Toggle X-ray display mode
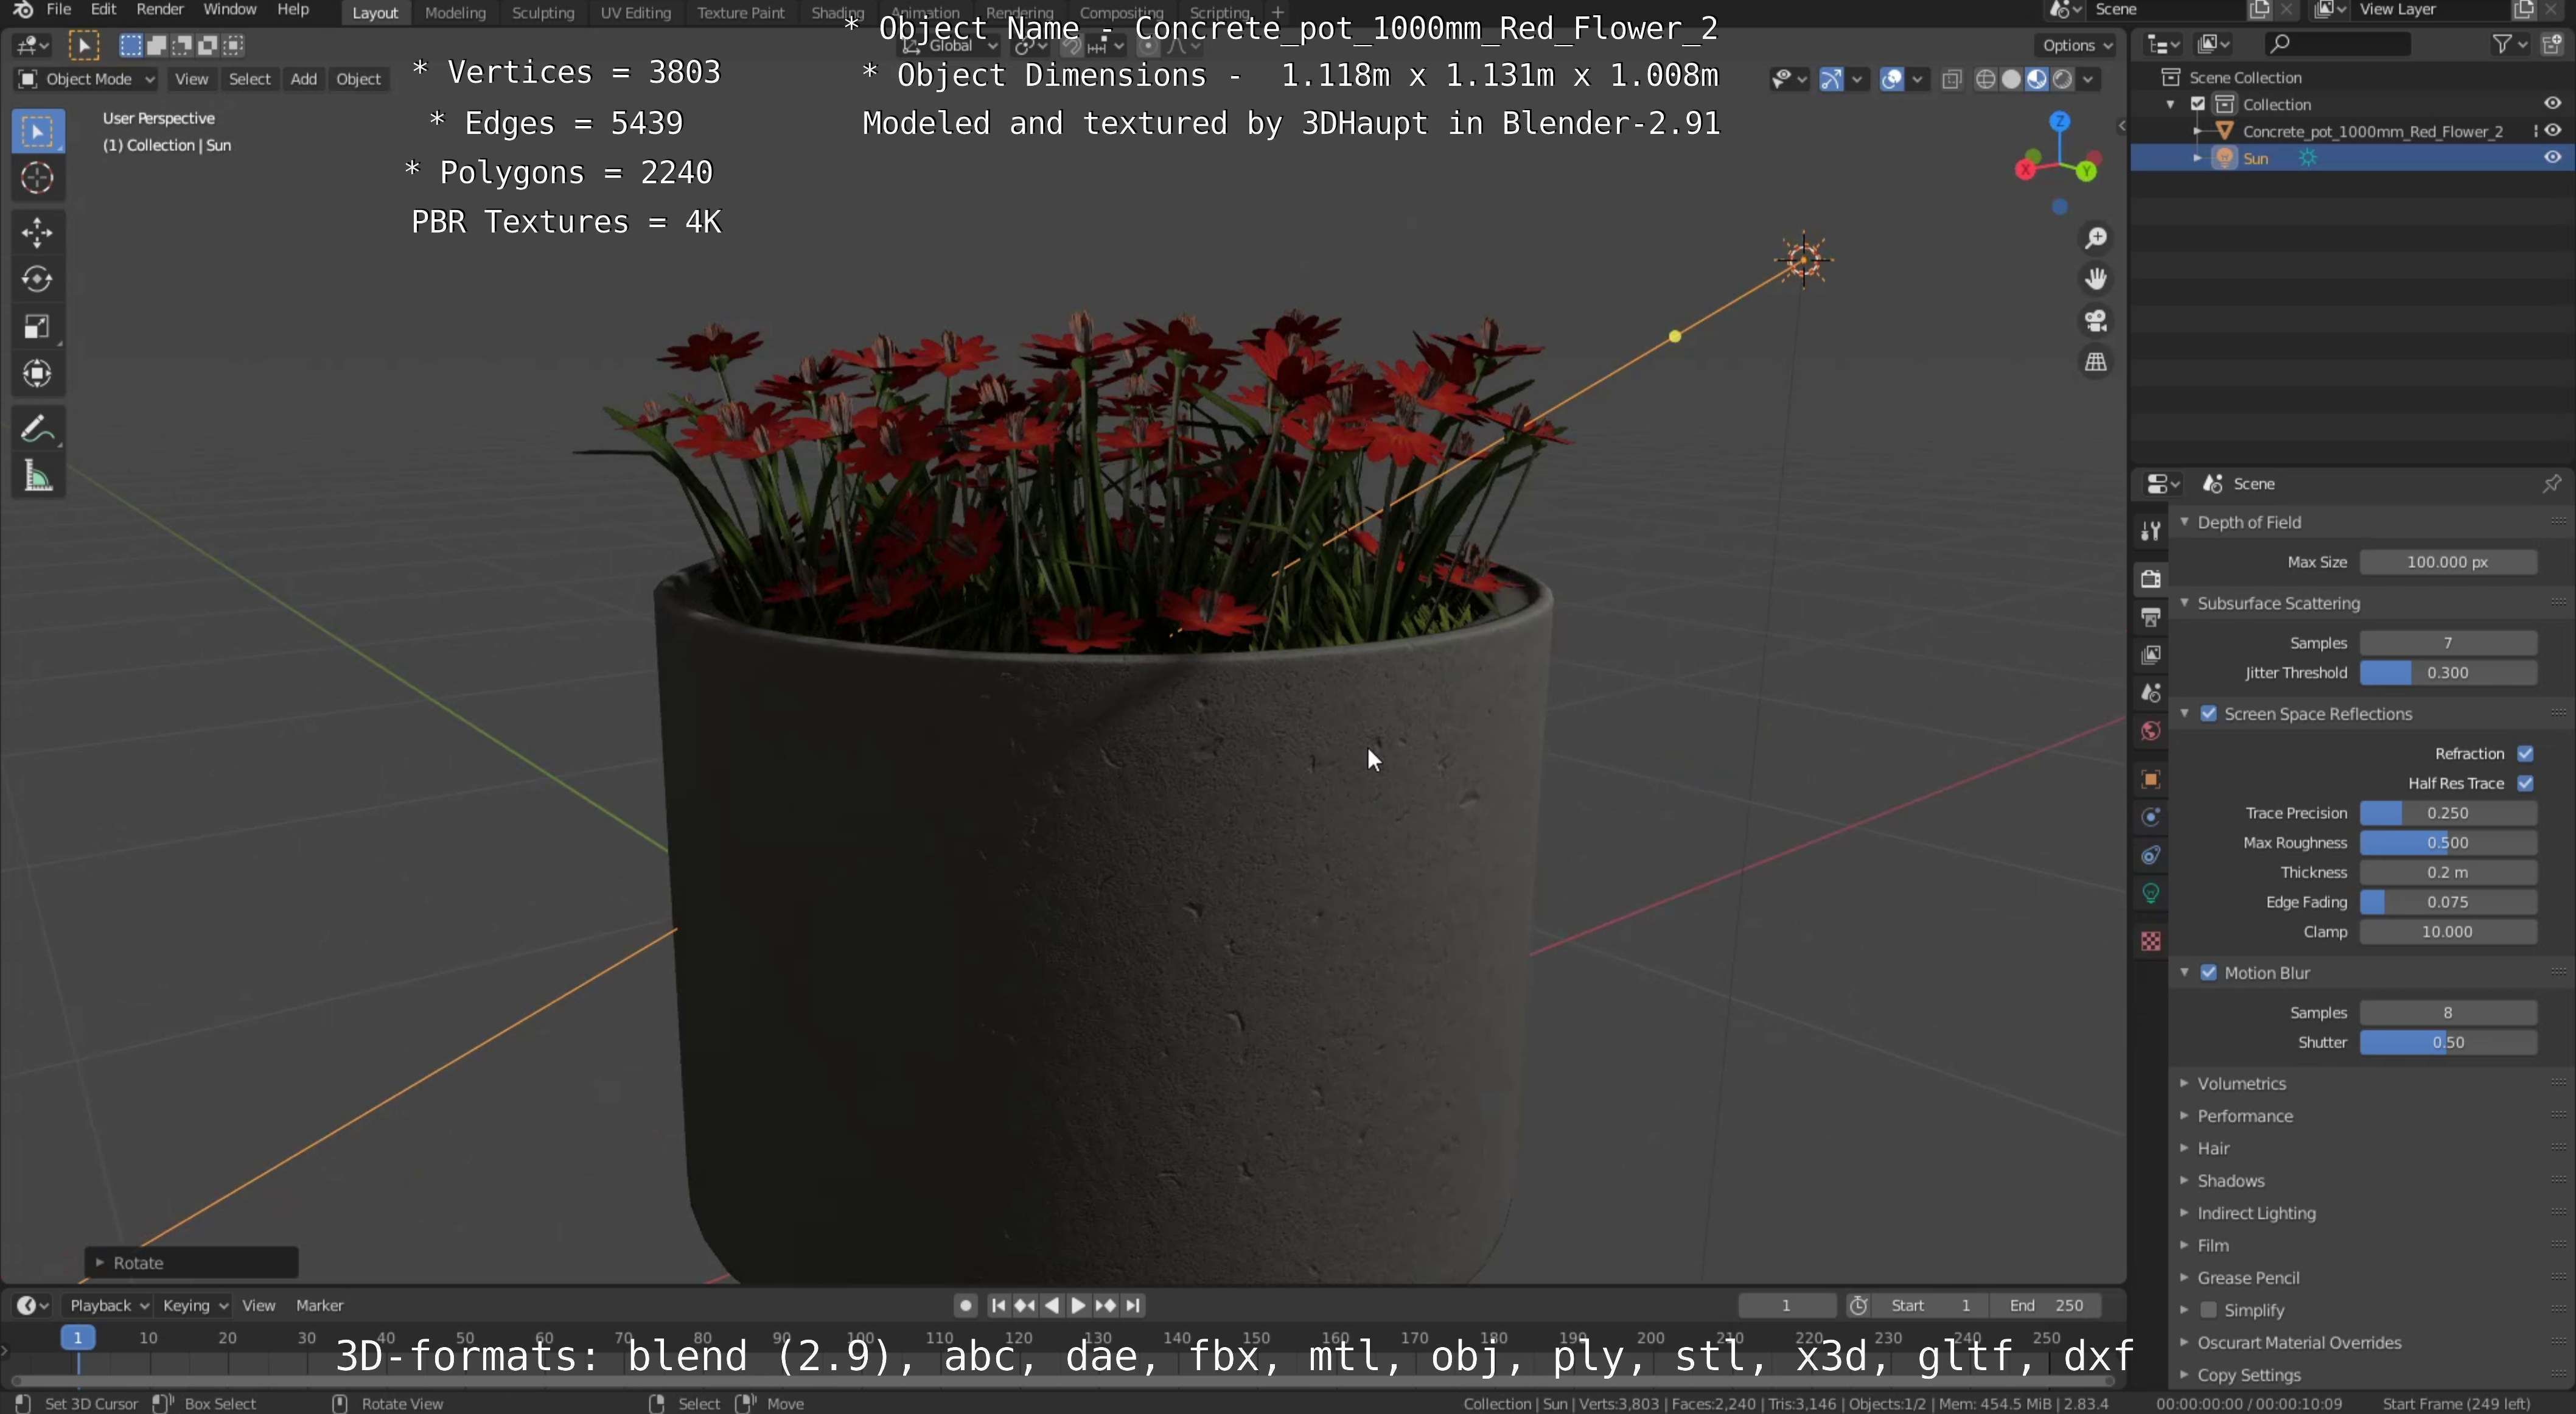2576x1414 pixels. [x=1951, y=79]
